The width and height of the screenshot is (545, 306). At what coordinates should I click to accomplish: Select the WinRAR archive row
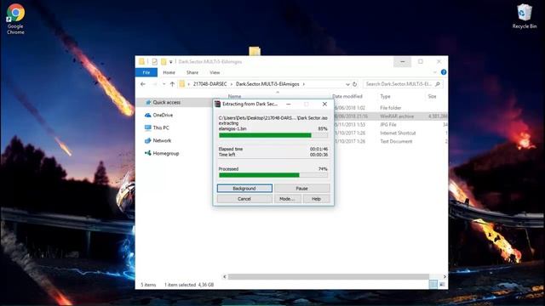point(391,116)
